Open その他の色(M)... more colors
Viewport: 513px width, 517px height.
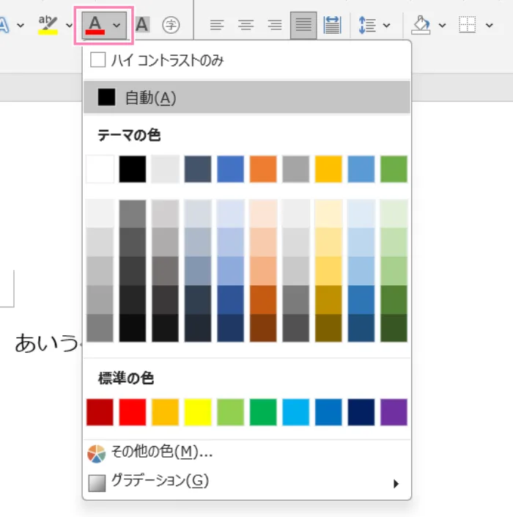tap(161, 452)
